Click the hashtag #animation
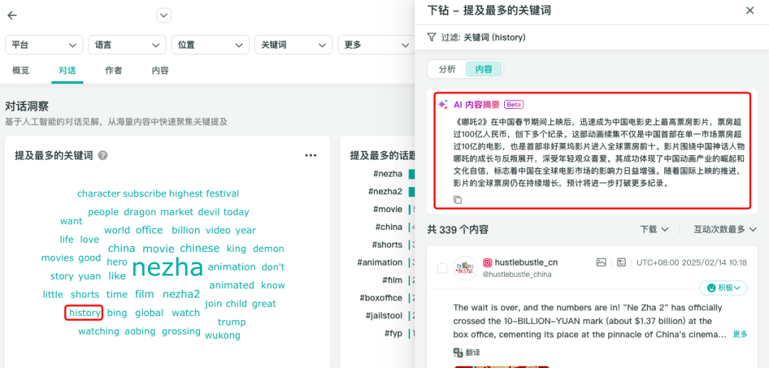This screenshot has width=769, height=368. tap(380, 262)
